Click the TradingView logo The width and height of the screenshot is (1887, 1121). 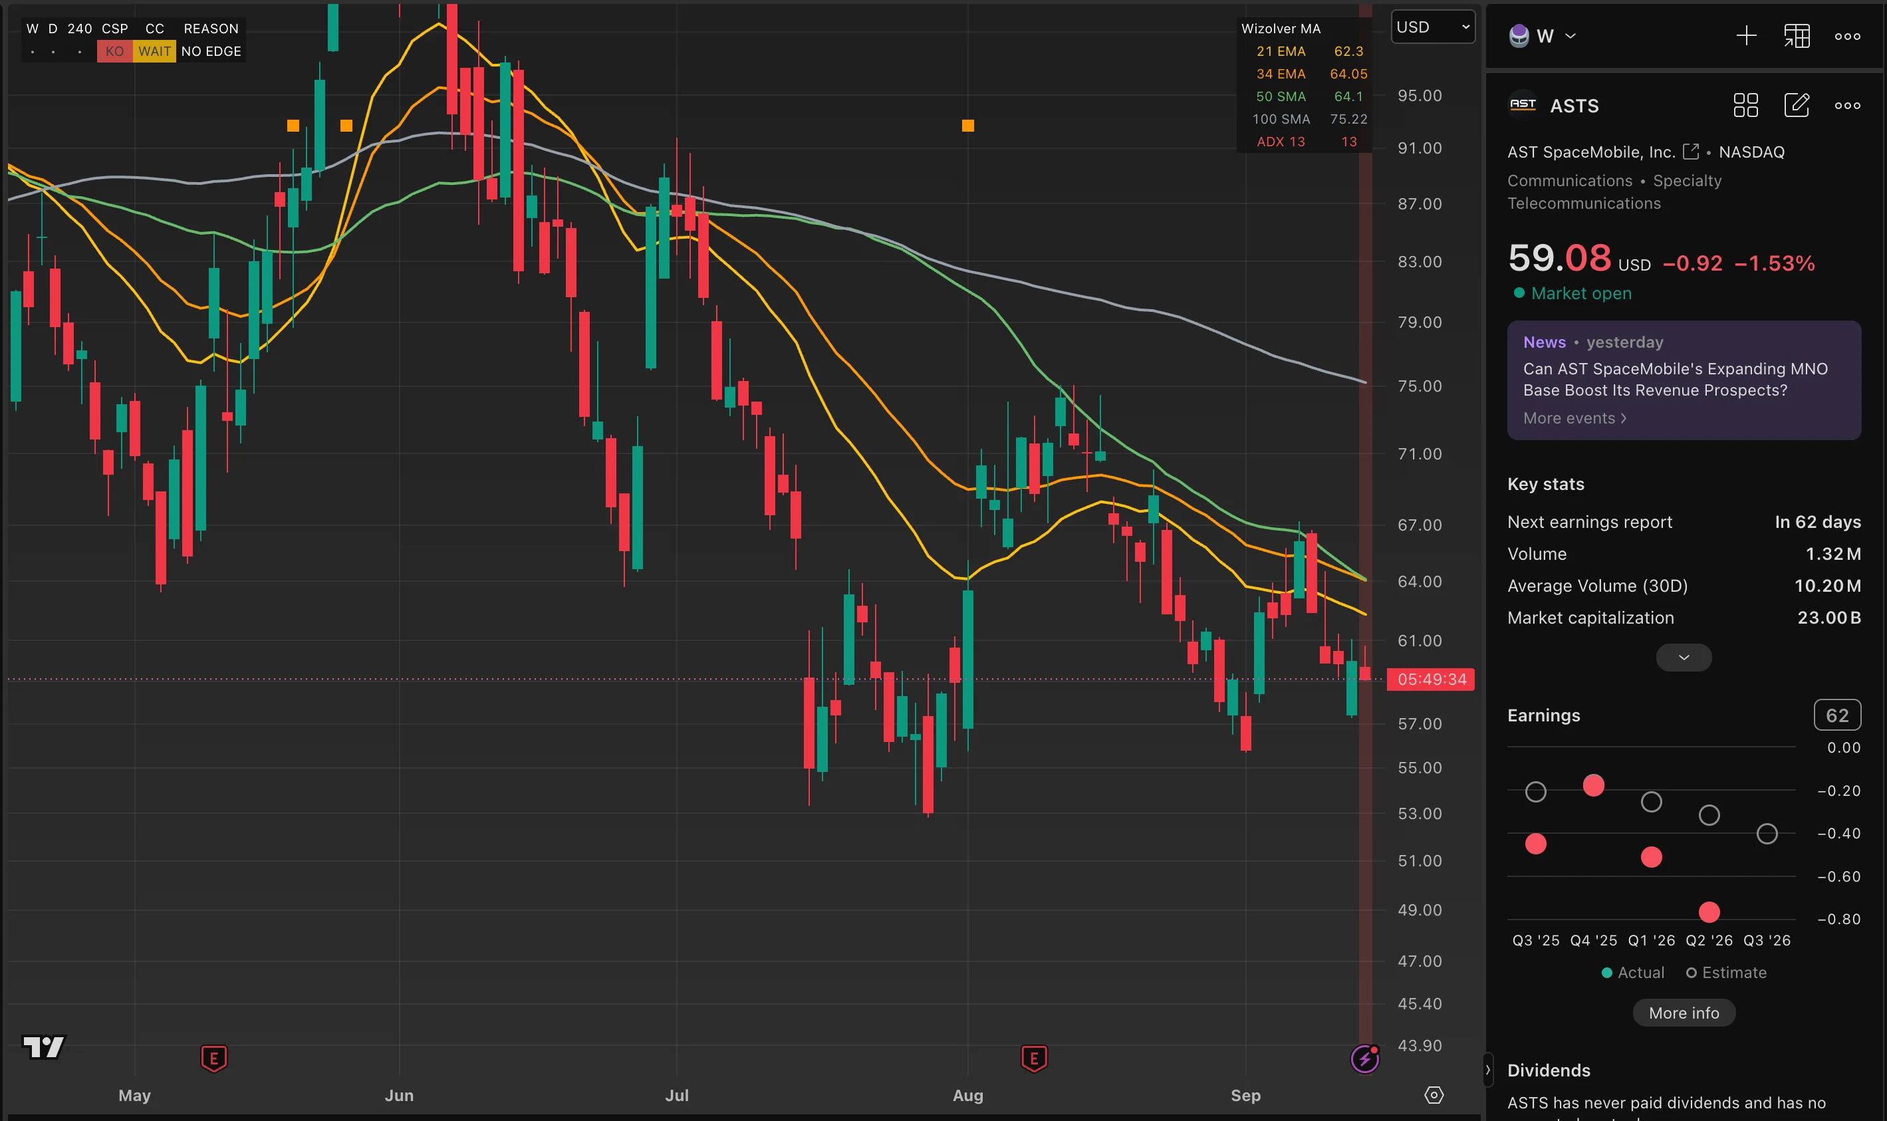click(44, 1047)
